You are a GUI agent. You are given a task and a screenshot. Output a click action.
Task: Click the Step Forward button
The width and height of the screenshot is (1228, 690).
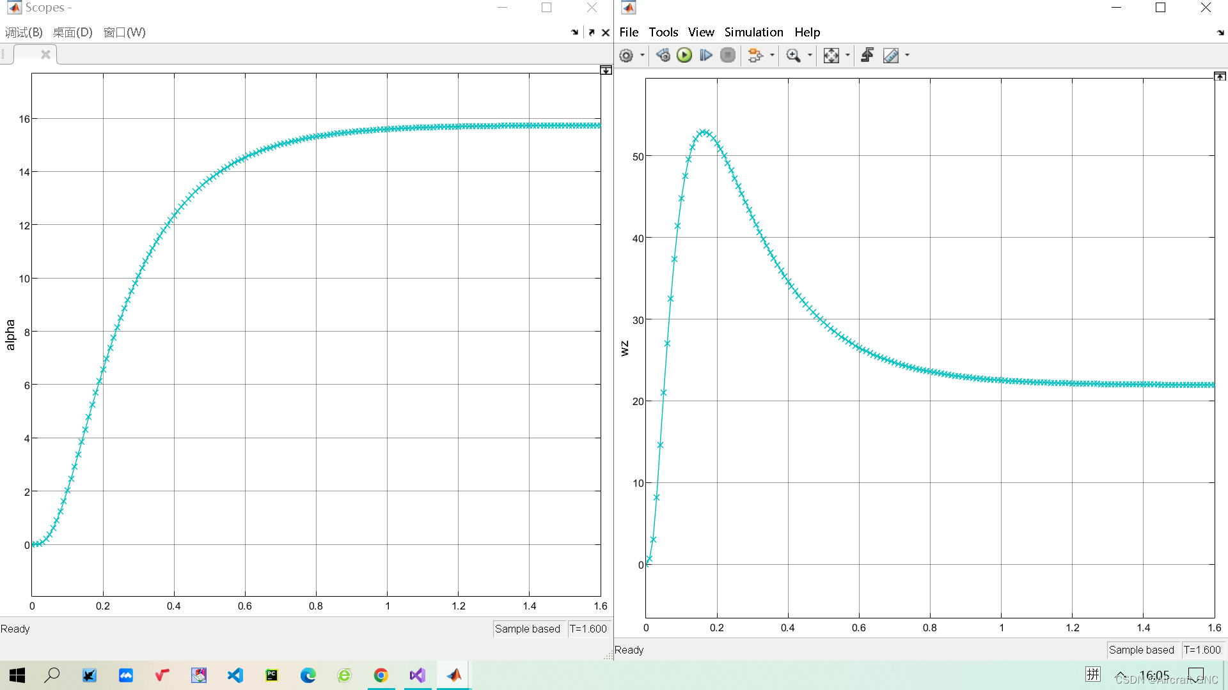pos(706,56)
